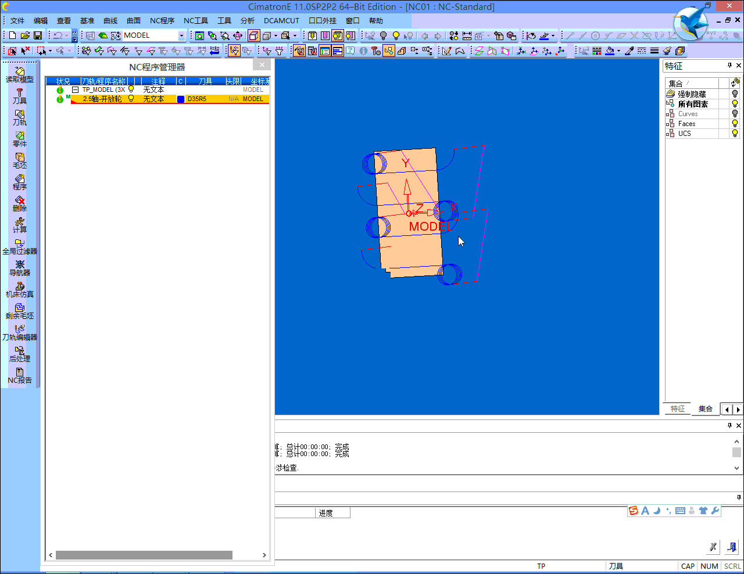Screen dimensions: 744x574
Task: Collapse the TP_MODEL tree node
Action: tap(75, 90)
